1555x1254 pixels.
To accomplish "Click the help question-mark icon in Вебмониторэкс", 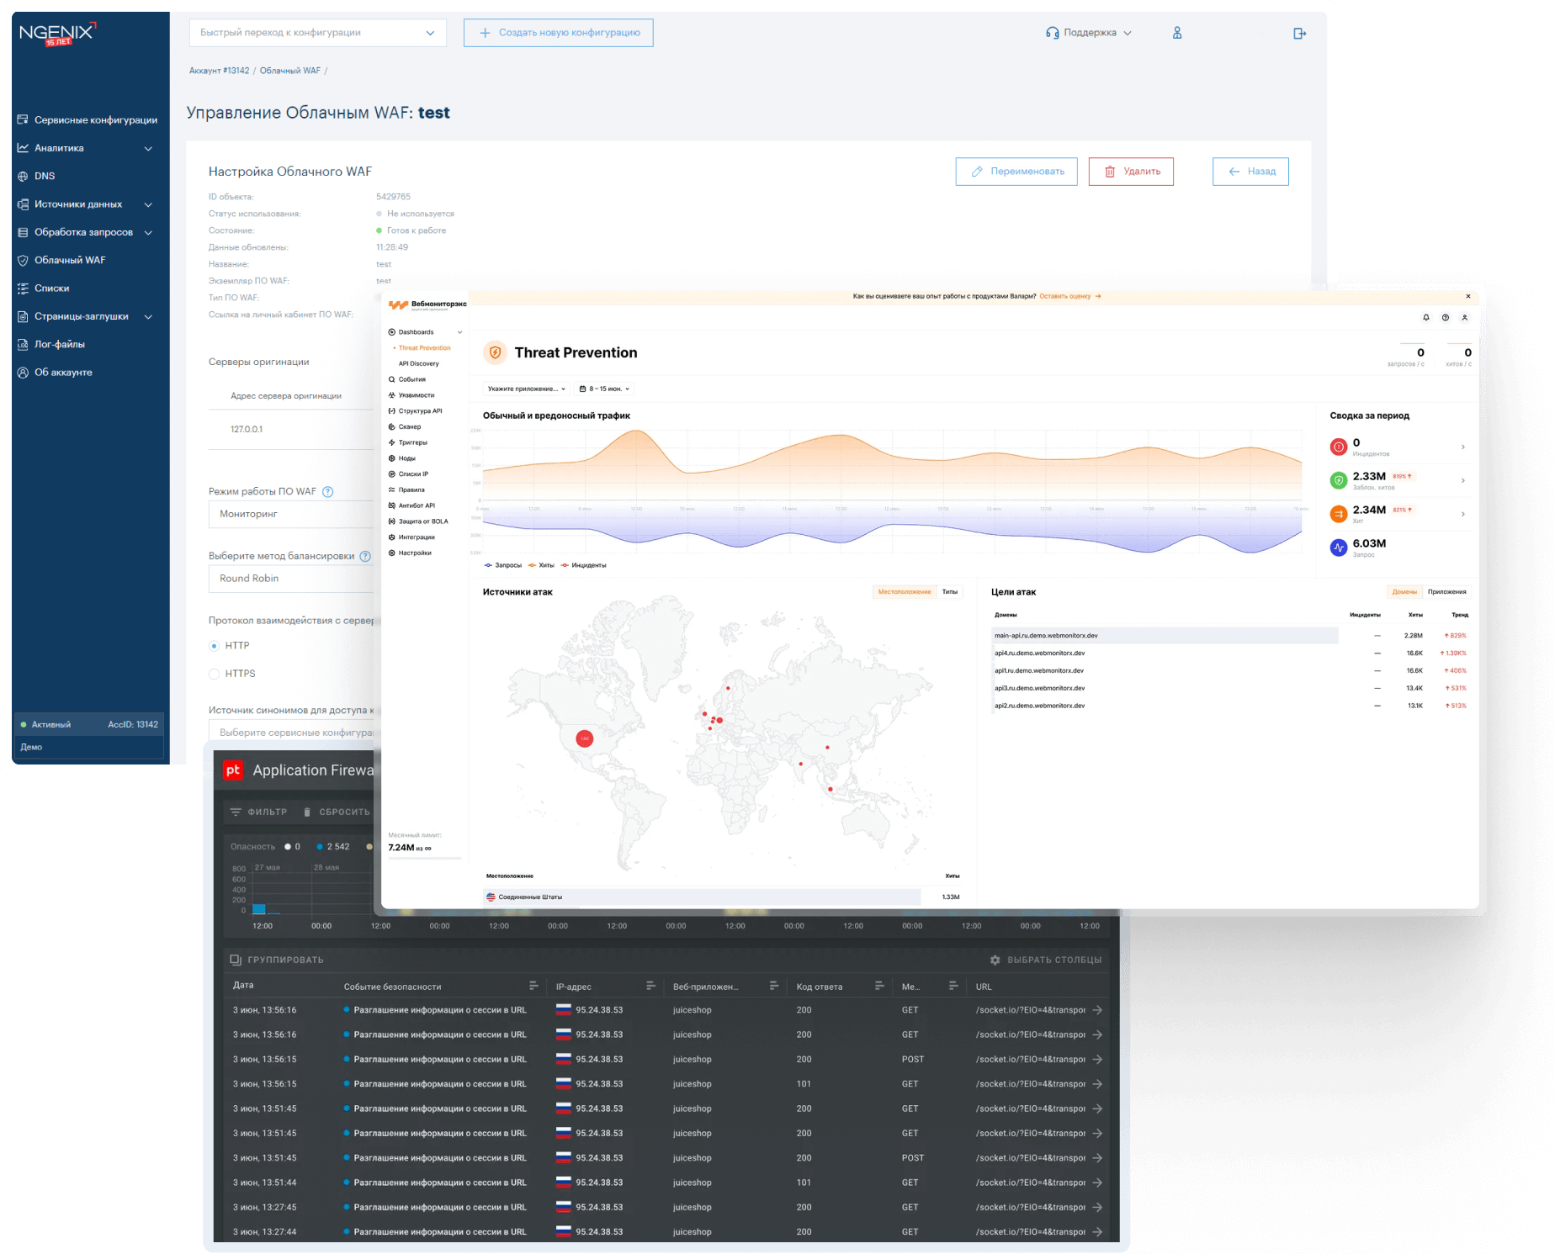I will click(1446, 317).
